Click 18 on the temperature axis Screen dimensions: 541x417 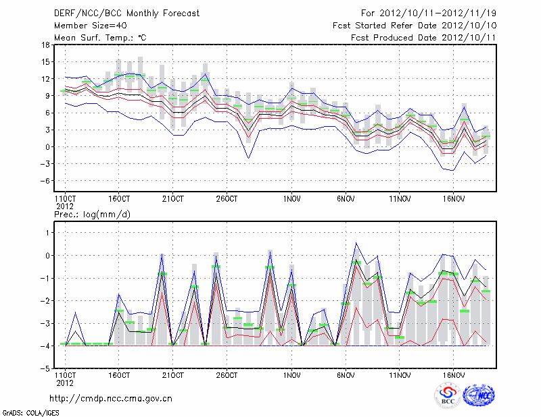pyautogui.click(x=45, y=45)
